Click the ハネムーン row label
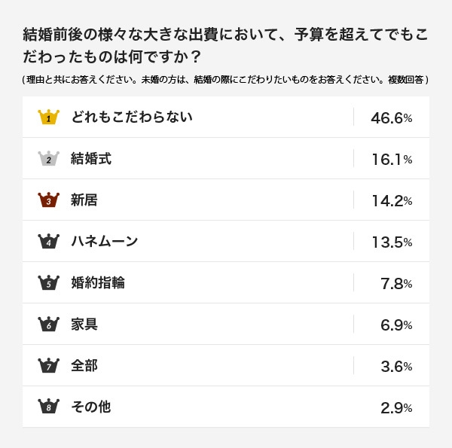This screenshot has width=452, height=448. coord(105,242)
